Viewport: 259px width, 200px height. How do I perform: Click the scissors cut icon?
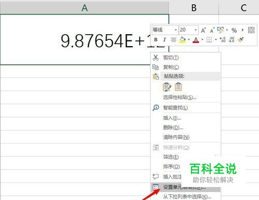point(155,58)
